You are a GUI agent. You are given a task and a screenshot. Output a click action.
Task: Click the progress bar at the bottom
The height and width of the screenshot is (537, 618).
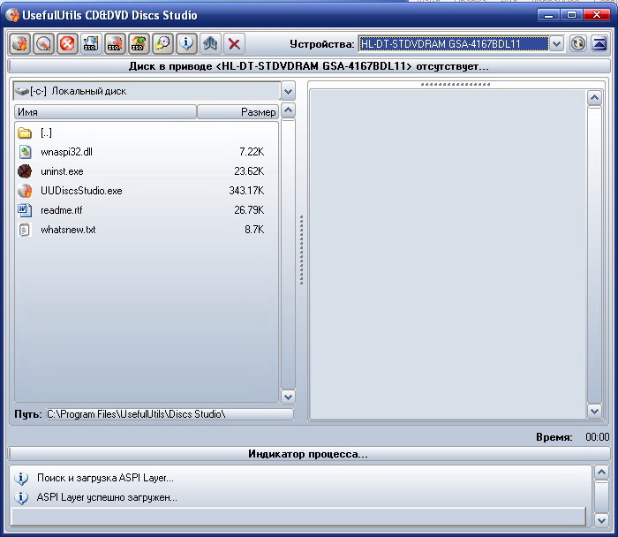pyautogui.click(x=298, y=517)
